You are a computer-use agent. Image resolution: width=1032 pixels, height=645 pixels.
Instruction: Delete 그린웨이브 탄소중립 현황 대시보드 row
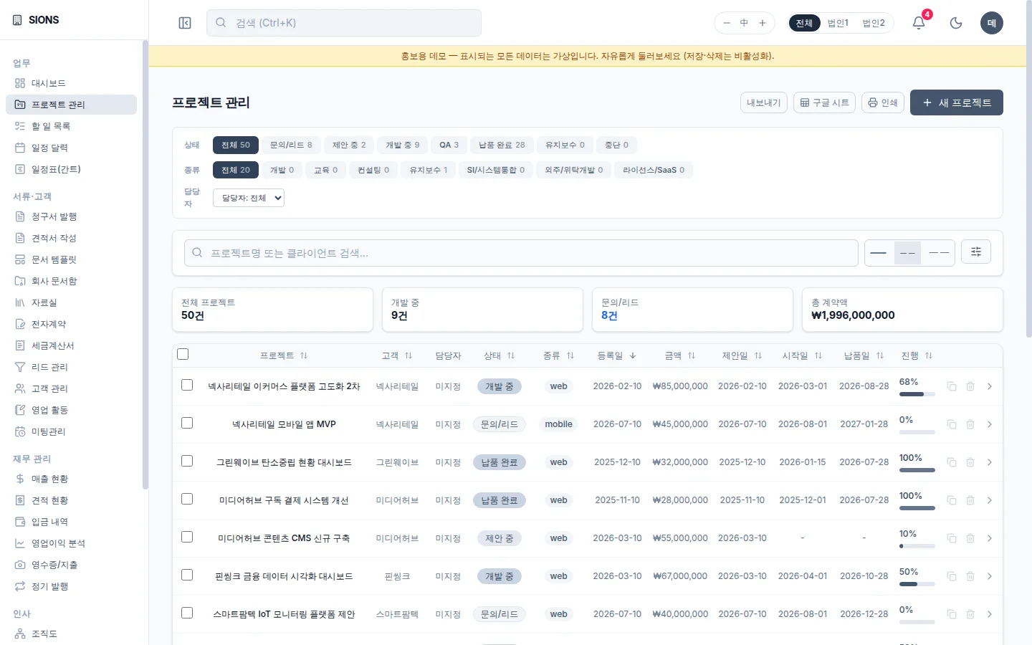[970, 462]
